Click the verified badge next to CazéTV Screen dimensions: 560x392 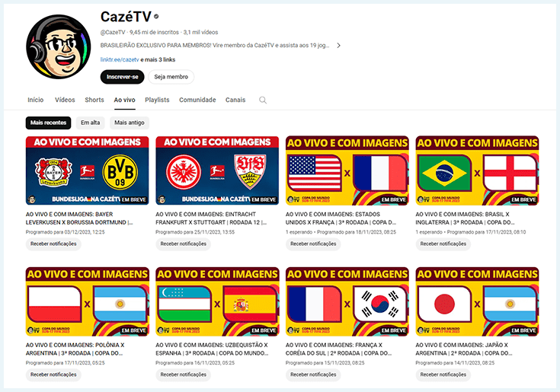tap(156, 17)
